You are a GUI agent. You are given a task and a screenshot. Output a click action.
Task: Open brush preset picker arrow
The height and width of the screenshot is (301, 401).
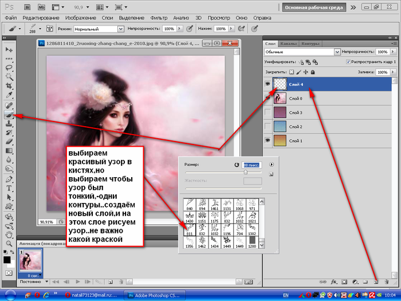tap(40, 29)
